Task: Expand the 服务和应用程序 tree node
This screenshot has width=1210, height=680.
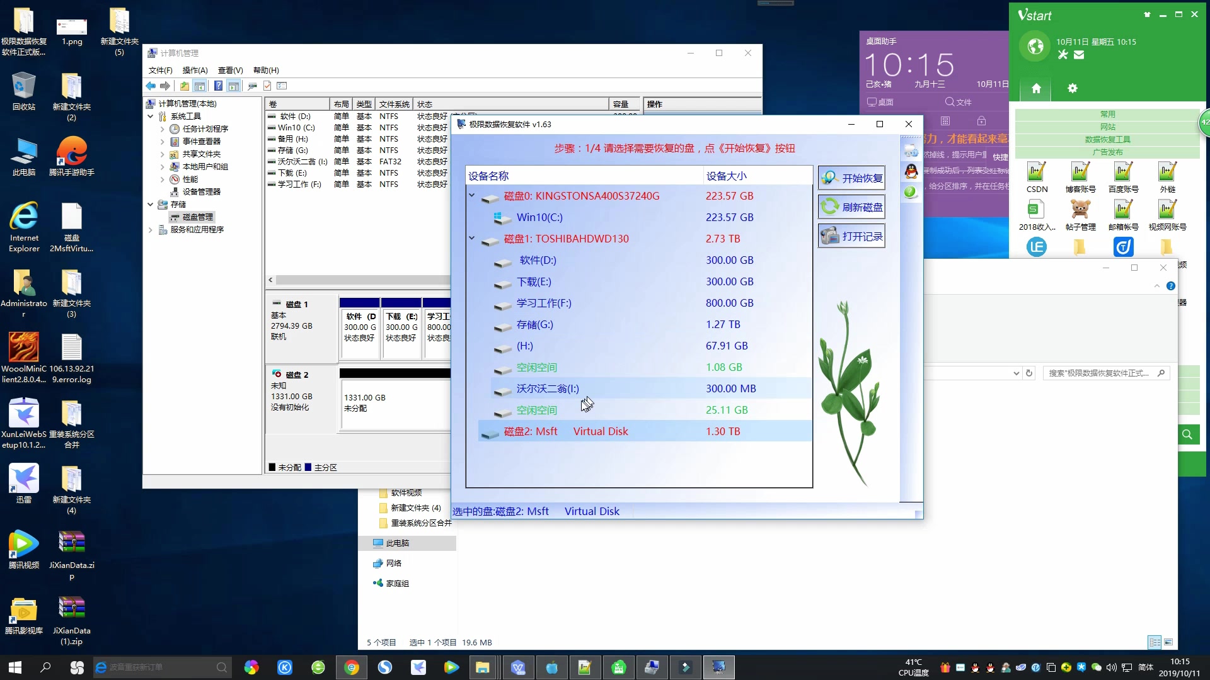Action: (151, 229)
